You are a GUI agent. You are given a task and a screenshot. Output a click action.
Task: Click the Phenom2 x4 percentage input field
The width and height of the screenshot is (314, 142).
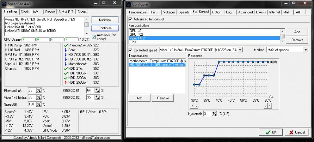coord(32,91)
